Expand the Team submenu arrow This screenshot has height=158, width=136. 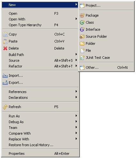pyautogui.click(x=76, y=127)
